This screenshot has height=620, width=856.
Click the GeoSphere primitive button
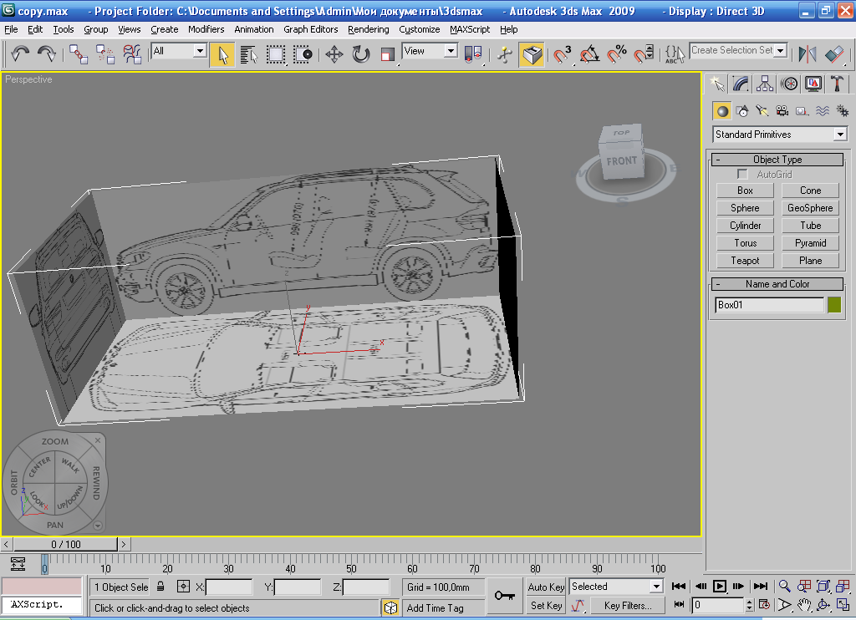pyautogui.click(x=810, y=208)
